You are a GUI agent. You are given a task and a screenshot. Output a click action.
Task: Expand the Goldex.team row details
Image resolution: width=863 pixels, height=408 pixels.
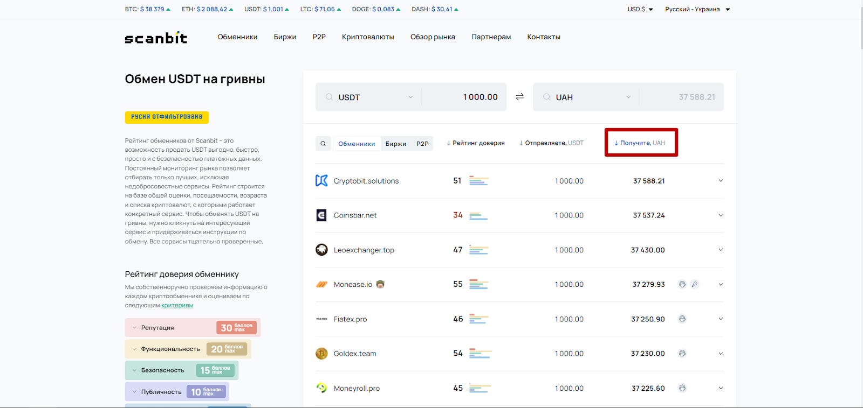(721, 354)
